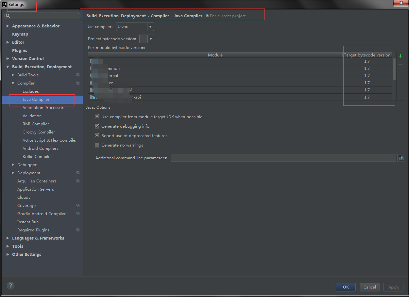Select Clouds in settings tree

(24, 197)
